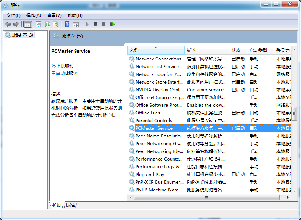Stop the service using the toolbar square icon

click(x=95, y=24)
